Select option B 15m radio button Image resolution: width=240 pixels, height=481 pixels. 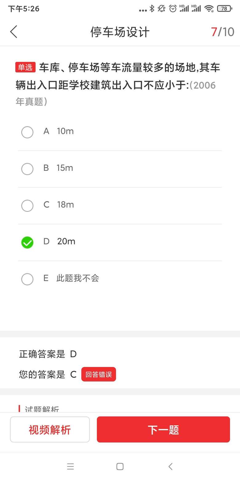tap(27, 169)
